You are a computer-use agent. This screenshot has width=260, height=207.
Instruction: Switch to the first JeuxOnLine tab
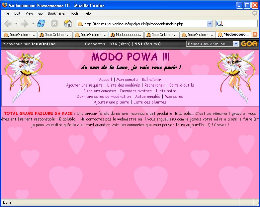click(20, 35)
